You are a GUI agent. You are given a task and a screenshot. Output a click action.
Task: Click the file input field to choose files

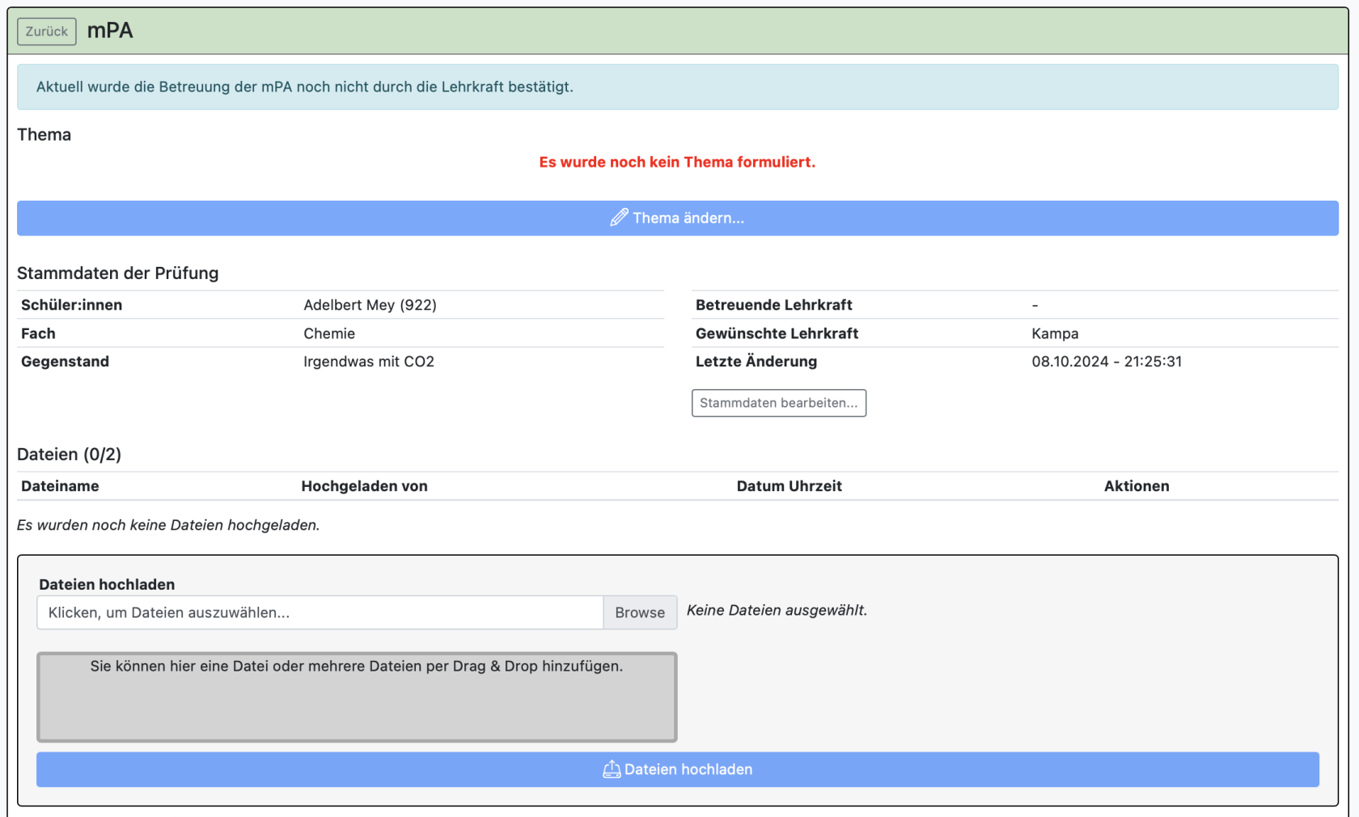[320, 612]
